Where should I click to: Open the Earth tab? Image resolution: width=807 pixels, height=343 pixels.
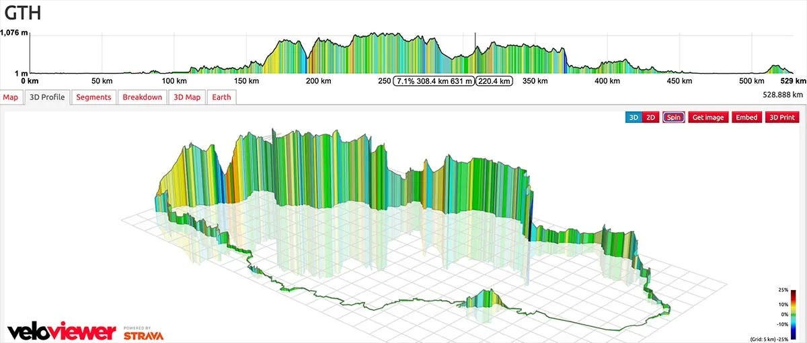point(221,97)
